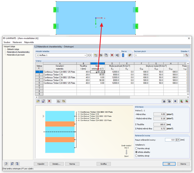The width and height of the screenshot is (194, 173).
Task: Go to previous composition arrow
Action: tap(88, 55)
